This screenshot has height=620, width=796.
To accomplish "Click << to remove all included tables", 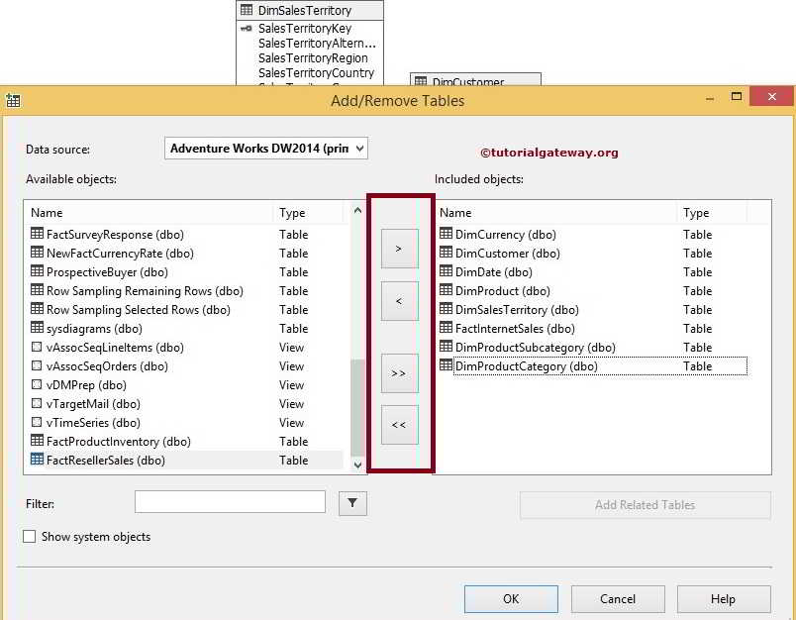I will [400, 423].
